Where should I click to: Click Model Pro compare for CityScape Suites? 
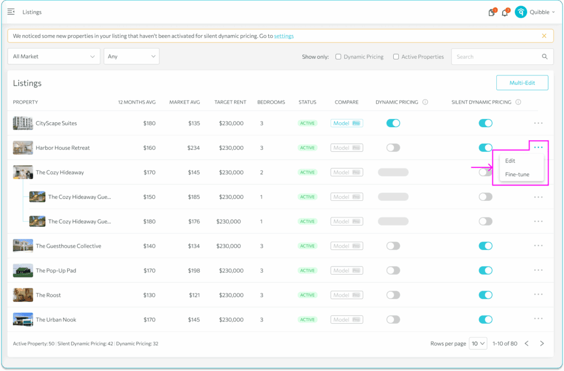(346, 123)
